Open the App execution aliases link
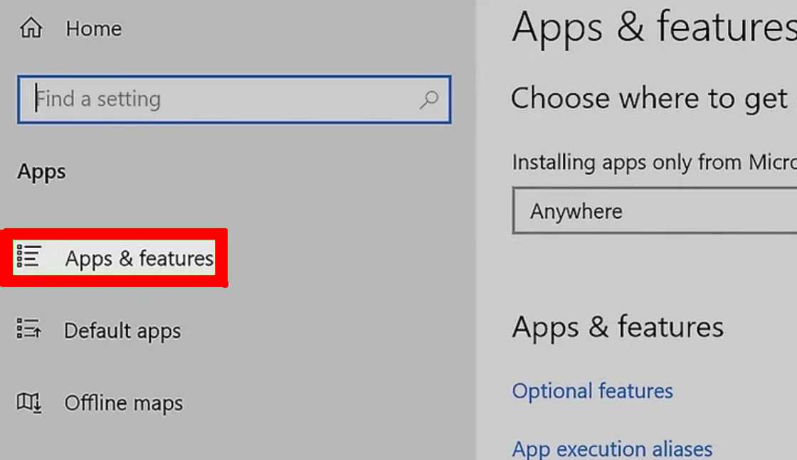The image size is (797, 460). [x=612, y=449]
